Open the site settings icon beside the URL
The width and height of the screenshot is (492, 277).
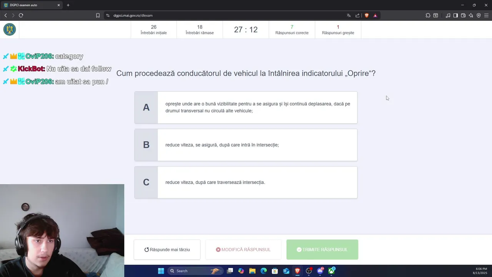pos(108,15)
